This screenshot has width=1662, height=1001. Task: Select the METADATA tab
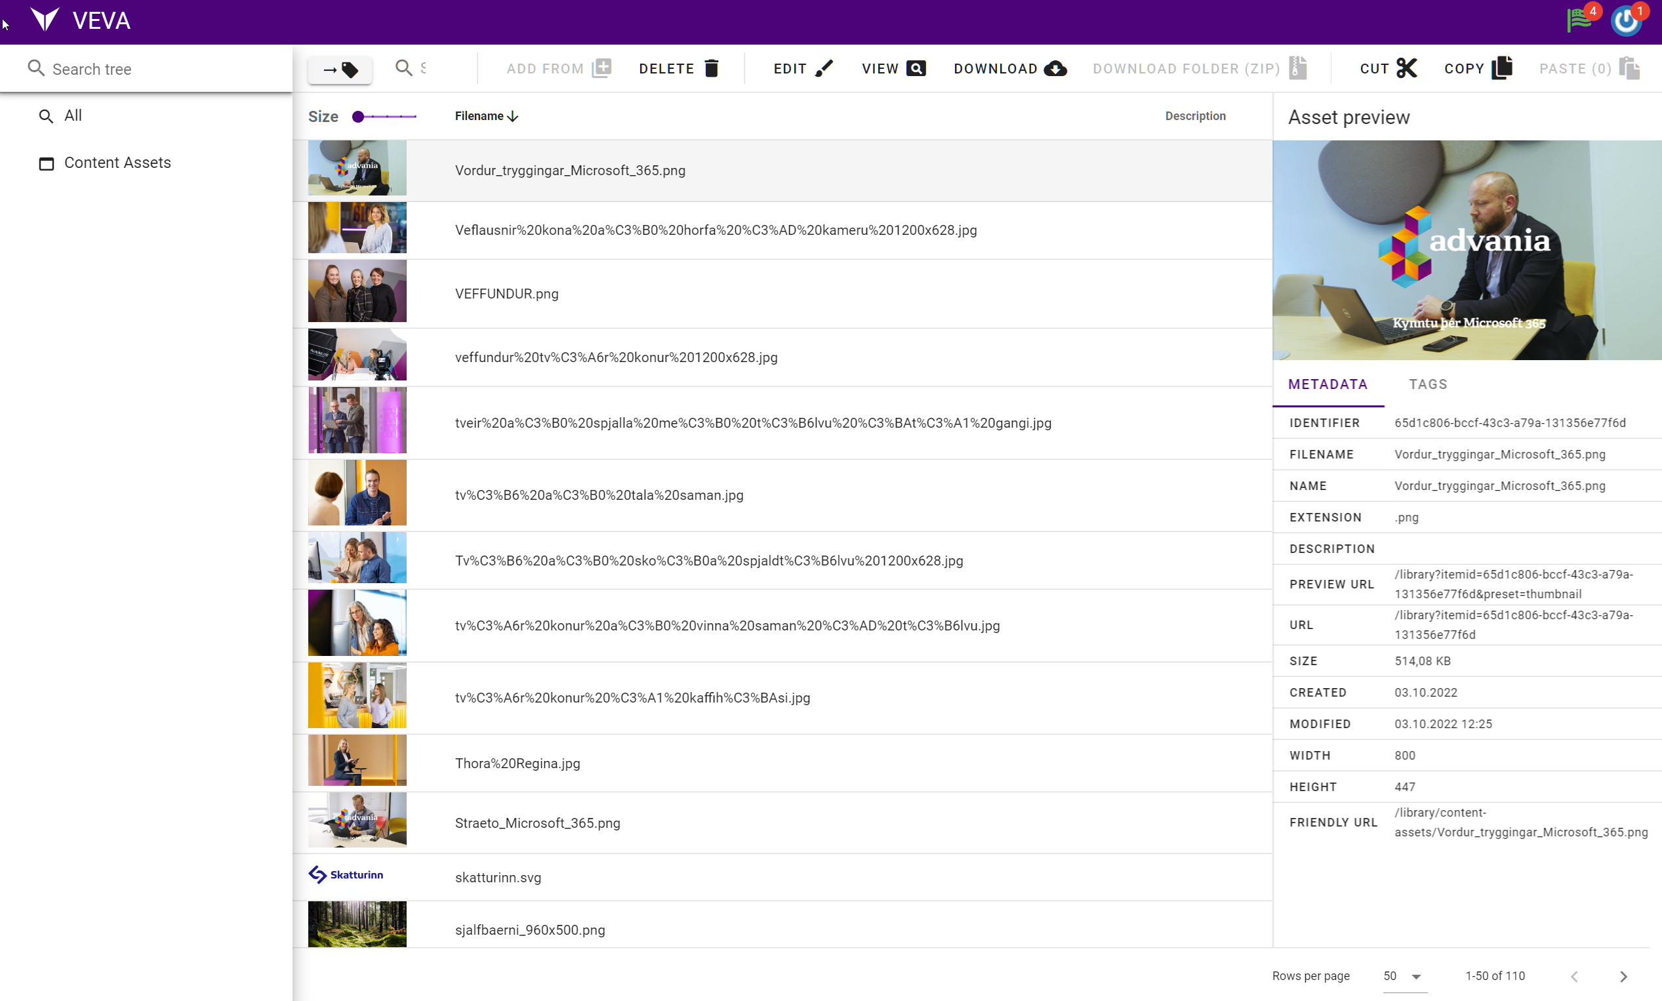tap(1327, 384)
